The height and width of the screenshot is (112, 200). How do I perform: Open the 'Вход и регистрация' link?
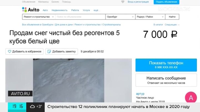click(x=138, y=2)
